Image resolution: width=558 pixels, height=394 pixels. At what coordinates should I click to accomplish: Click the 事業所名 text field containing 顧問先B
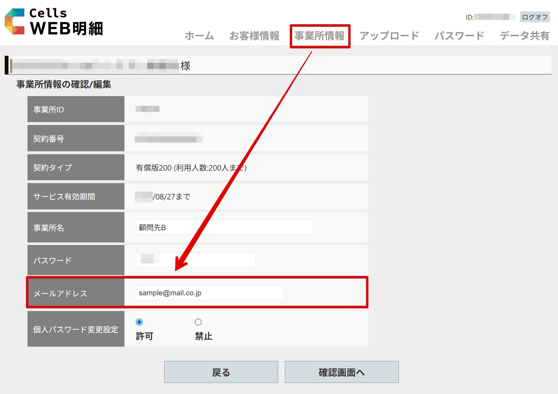click(224, 227)
